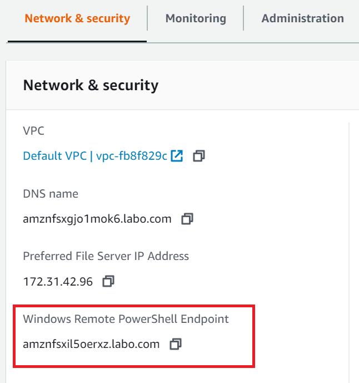This screenshot has width=359, height=383.
Task: Click the external link icon beside VPC
Action: pos(177,156)
